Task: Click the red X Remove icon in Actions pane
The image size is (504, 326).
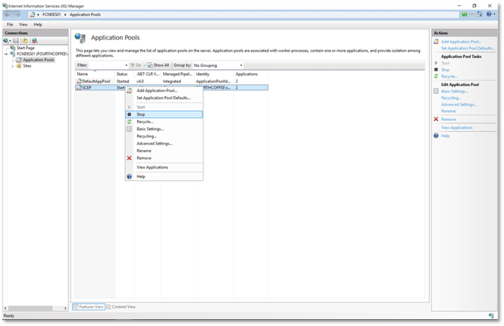Action: (x=436, y=119)
